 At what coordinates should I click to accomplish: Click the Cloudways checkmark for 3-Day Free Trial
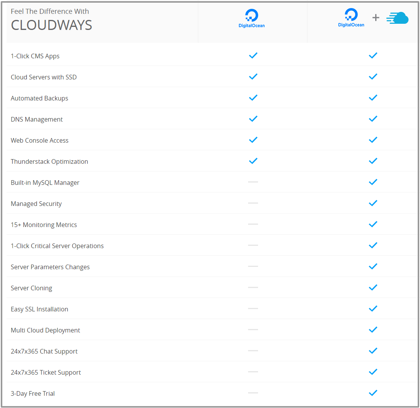[373, 393]
